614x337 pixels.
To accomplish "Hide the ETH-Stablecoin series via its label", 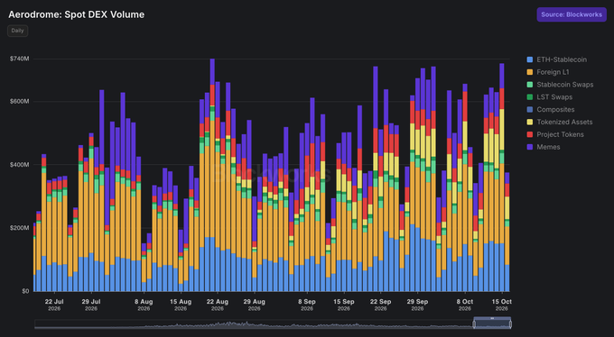I will click(562, 59).
